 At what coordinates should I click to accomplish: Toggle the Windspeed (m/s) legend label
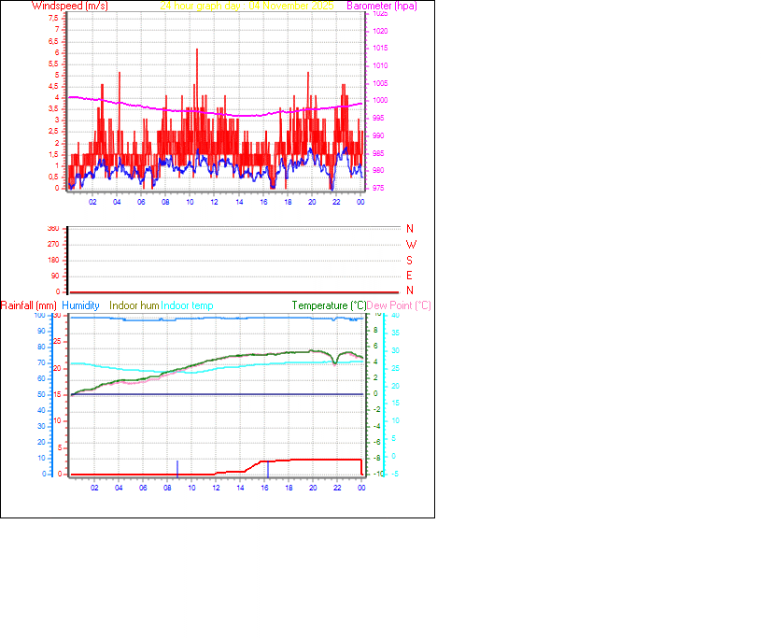[x=70, y=6]
